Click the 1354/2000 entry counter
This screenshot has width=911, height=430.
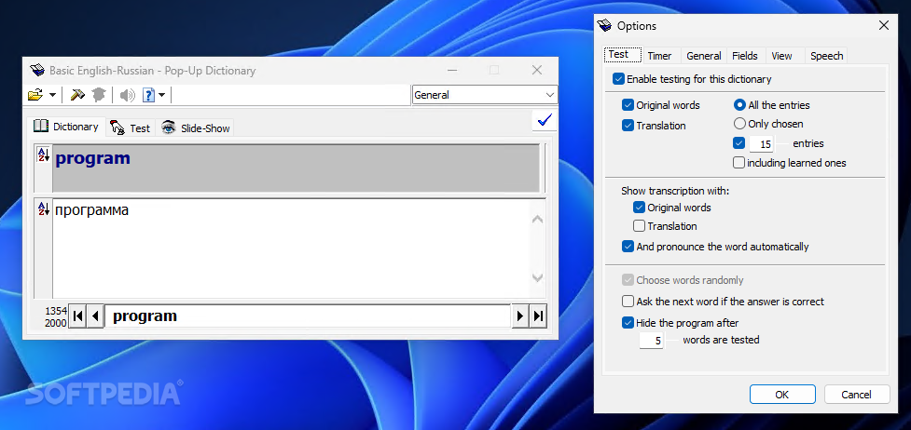pyautogui.click(x=56, y=316)
